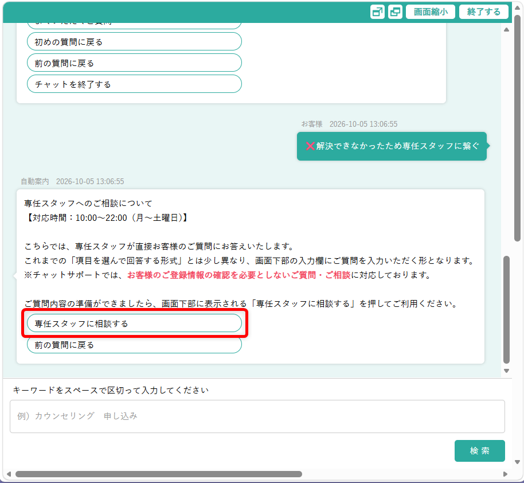Click the 自動案内 sender label

[x=35, y=181]
